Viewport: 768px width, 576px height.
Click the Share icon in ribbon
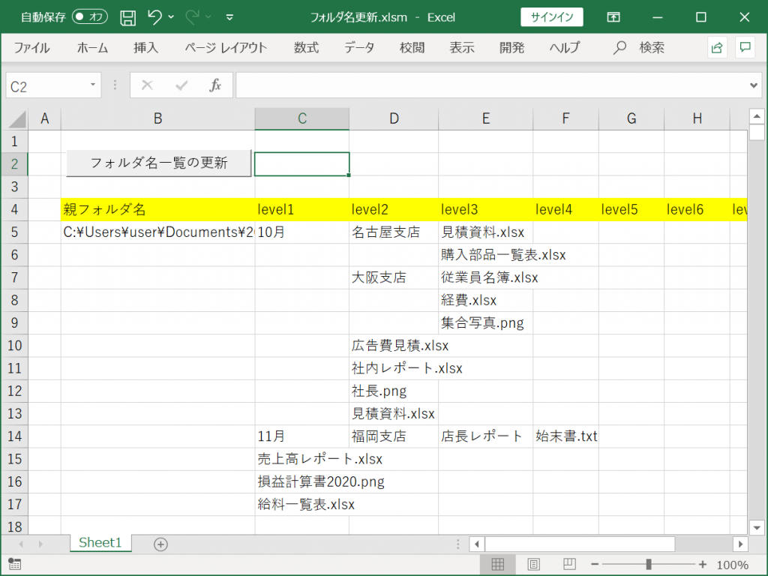pyautogui.click(x=717, y=47)
